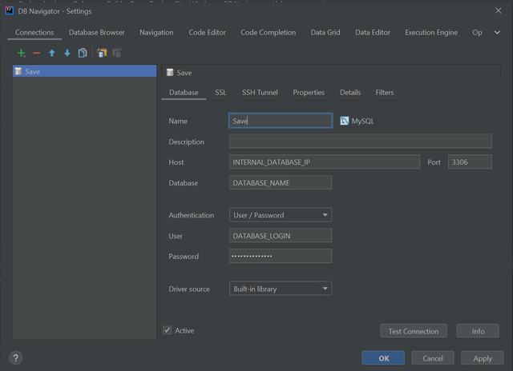
Task: Focus the Password field
Action: [281, 256]
